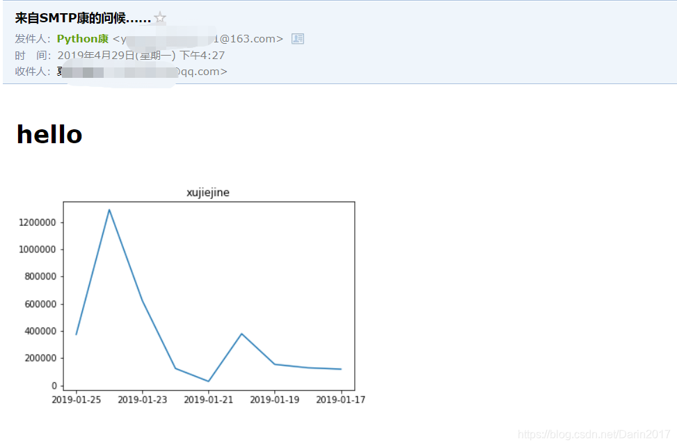The image size is (677, 447).
Task: Click the x-axis date 2019-01-21
Action: coord(209,400)
